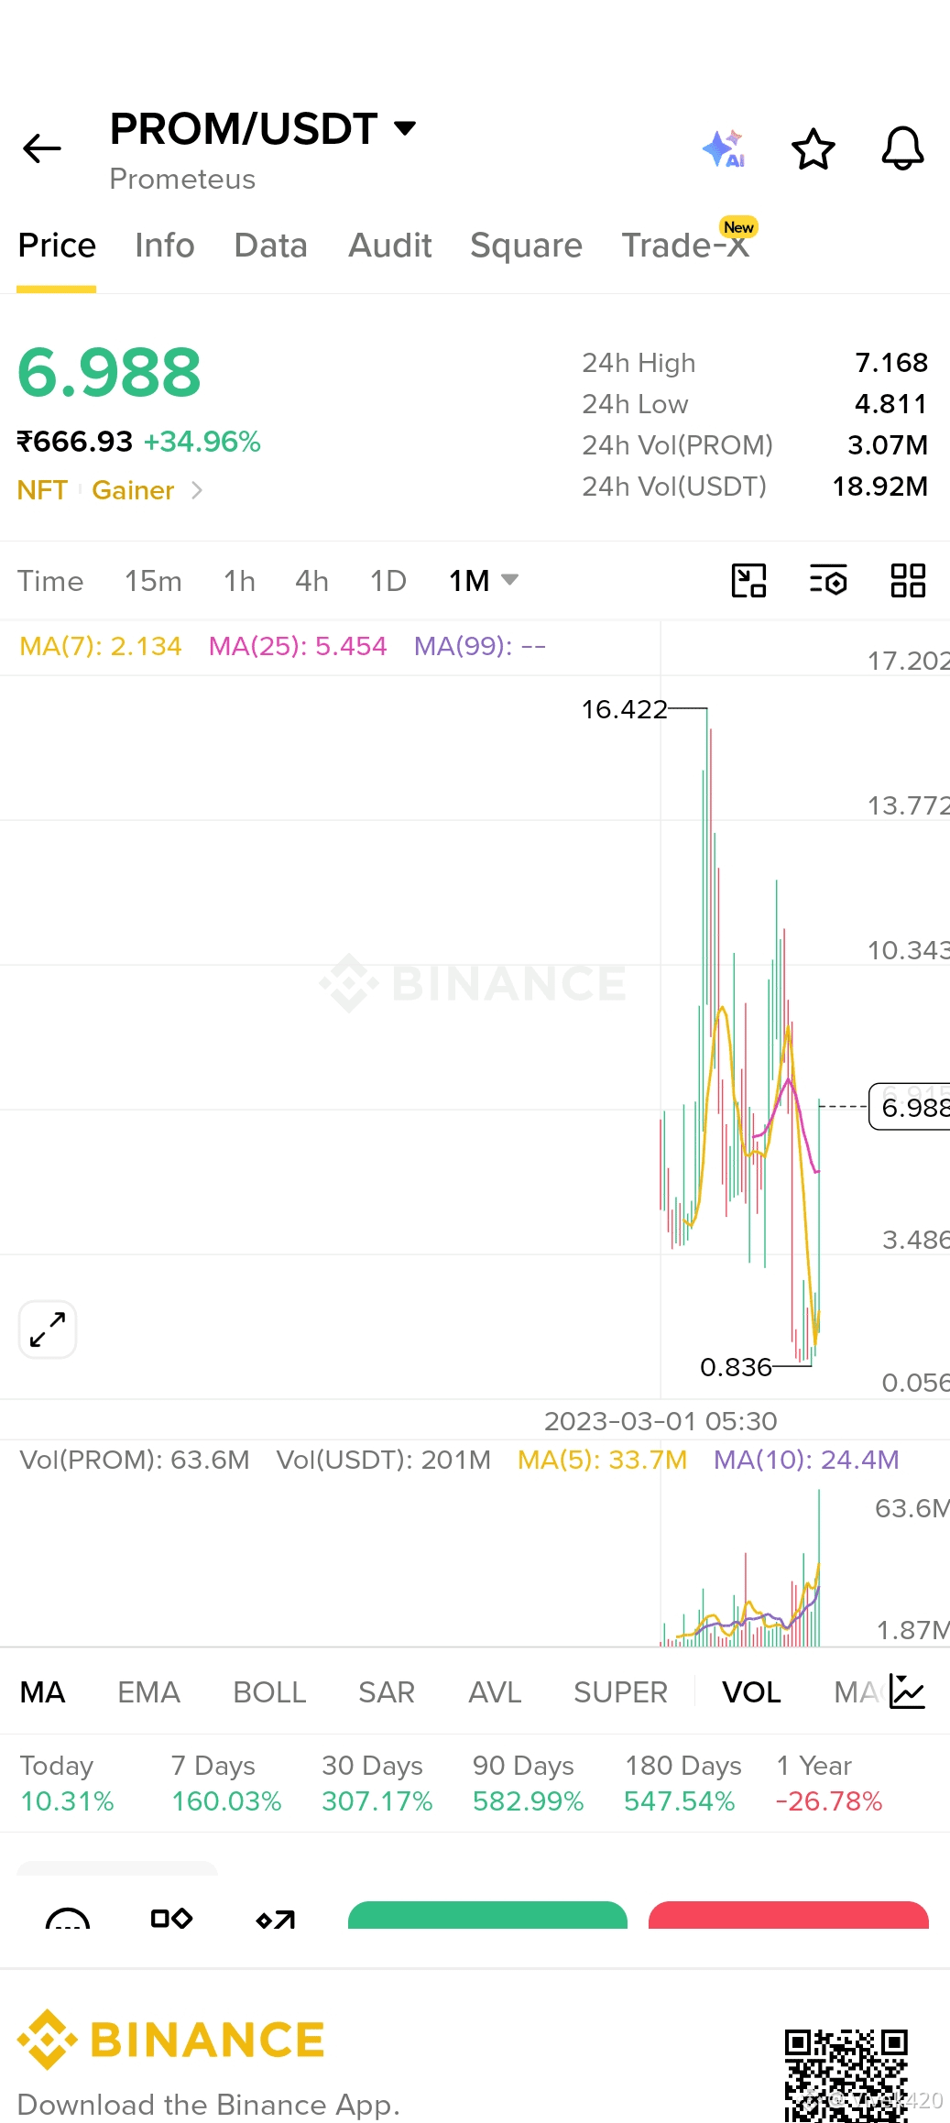
Task: Tap the MA(25): 5.454 legend
Action: 298,646
